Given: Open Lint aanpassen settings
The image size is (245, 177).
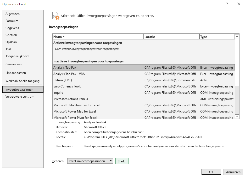Looking at the screenshot, I should coord(23,73).
